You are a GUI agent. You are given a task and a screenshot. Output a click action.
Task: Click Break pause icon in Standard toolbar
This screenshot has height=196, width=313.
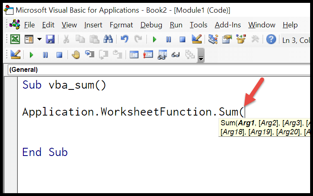[169, 39]
